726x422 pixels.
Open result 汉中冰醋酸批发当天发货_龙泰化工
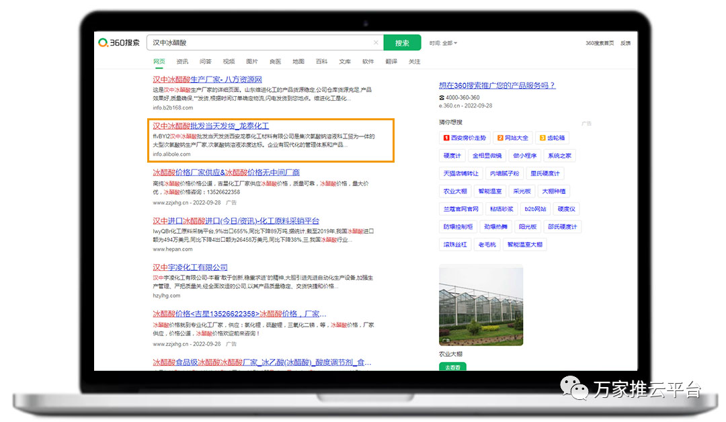point(210,126)
